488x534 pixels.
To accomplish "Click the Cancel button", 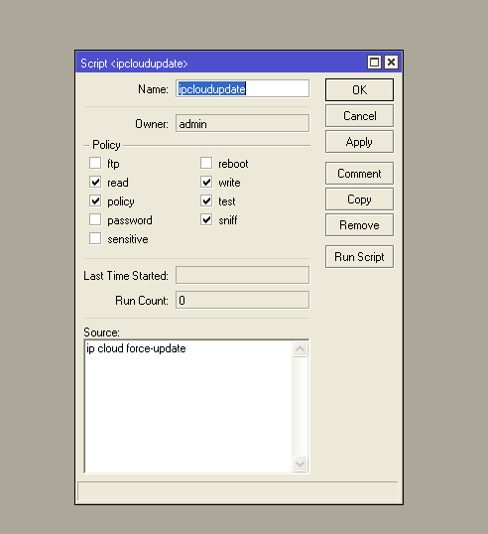I will pyautogui.click(x=359, y=116).
